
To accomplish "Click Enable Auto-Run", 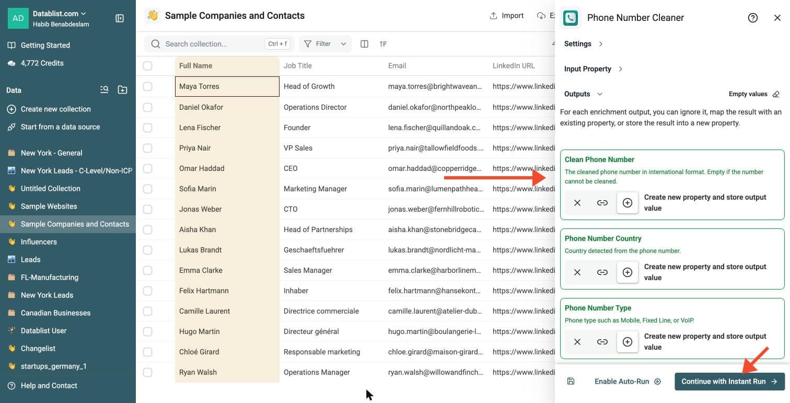I will coord(628,382).
